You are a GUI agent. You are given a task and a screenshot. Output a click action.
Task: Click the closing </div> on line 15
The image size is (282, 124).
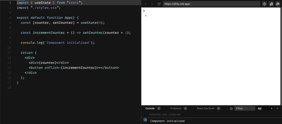(30, 73)
